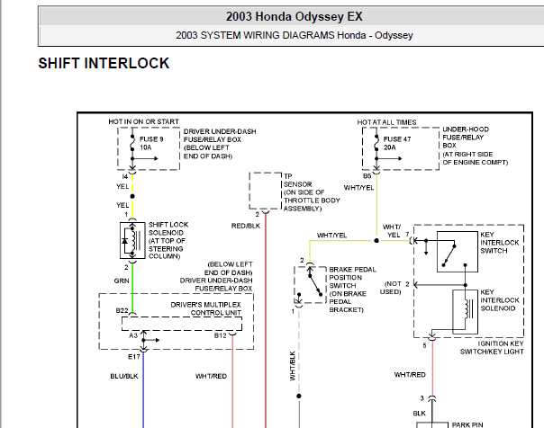The width and height of the screenshot is (544, 428).
Task: Click the junction dot on the WHT/YEL wire
Action: pos(376,241)
